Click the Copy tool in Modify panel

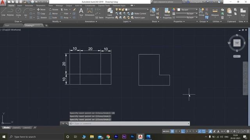41,14
